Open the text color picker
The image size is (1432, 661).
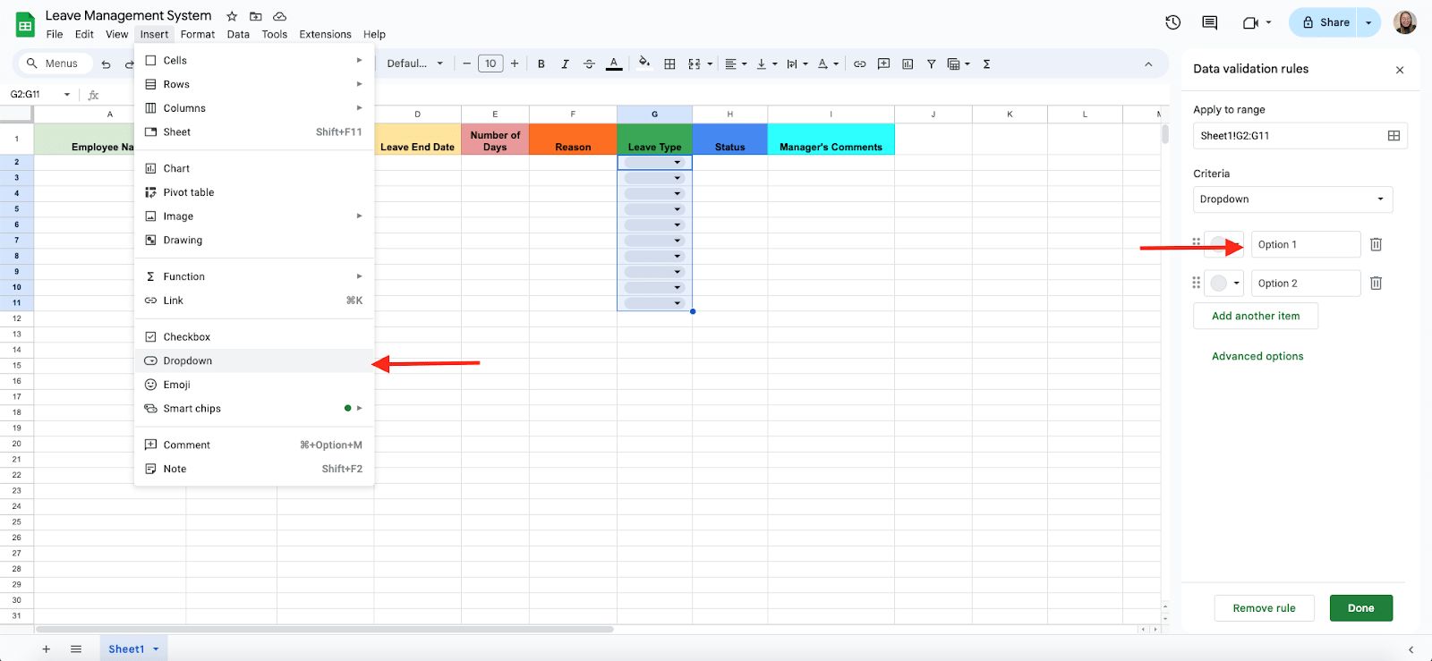click(x=614, y=64)
